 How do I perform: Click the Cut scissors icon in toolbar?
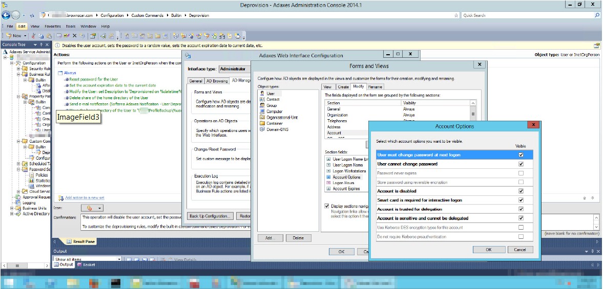(x=33, y=36)
